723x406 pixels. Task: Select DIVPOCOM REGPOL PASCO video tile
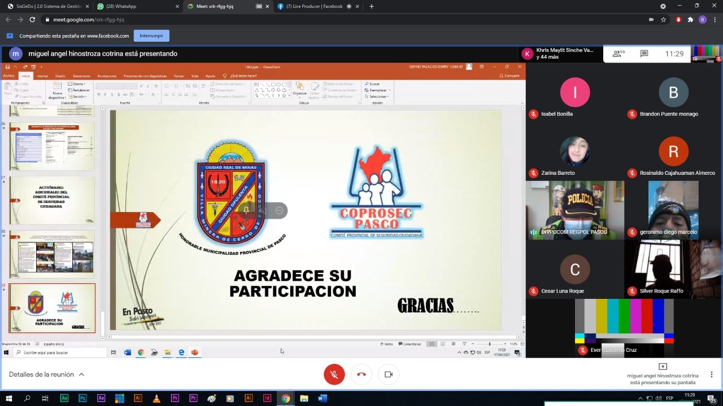click(575, 210)
